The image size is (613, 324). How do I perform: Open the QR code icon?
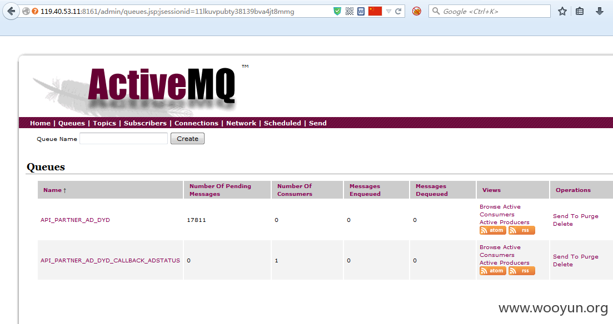coord(350,11)
